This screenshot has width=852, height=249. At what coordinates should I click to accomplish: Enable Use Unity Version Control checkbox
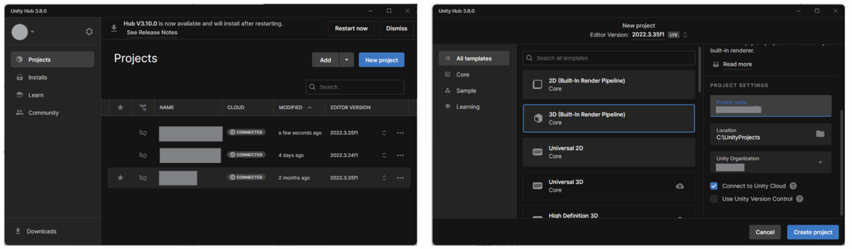click(714, 199)
